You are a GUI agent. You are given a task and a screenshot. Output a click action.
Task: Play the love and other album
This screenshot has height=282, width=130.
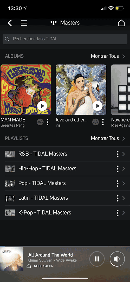point(98,106)
